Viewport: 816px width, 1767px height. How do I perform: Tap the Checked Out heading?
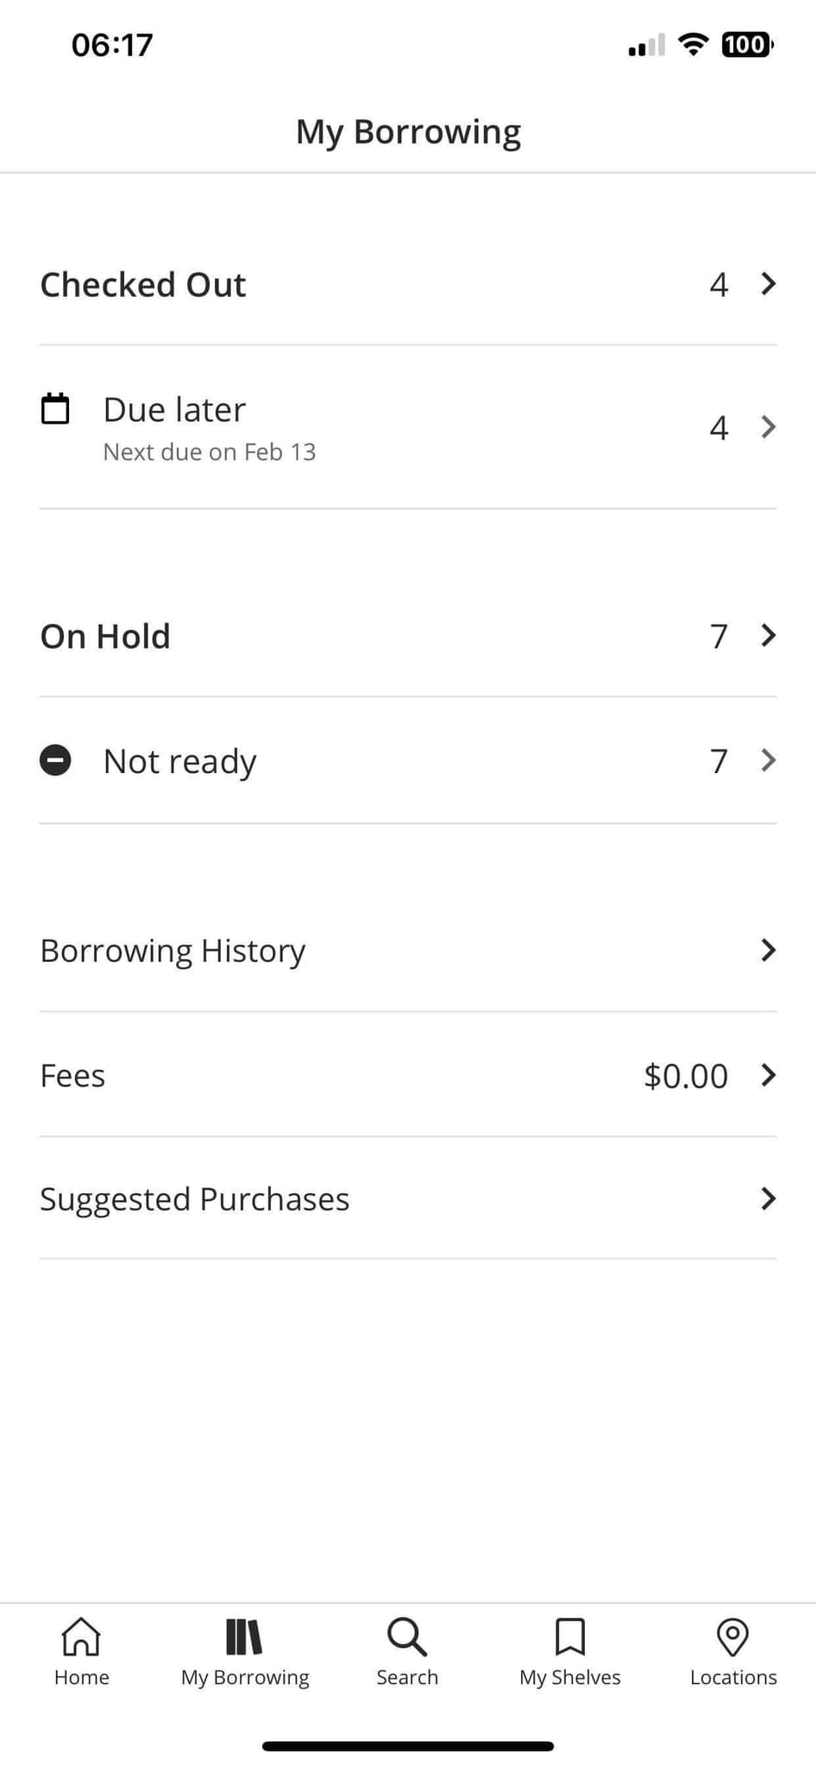coord(143,285)
